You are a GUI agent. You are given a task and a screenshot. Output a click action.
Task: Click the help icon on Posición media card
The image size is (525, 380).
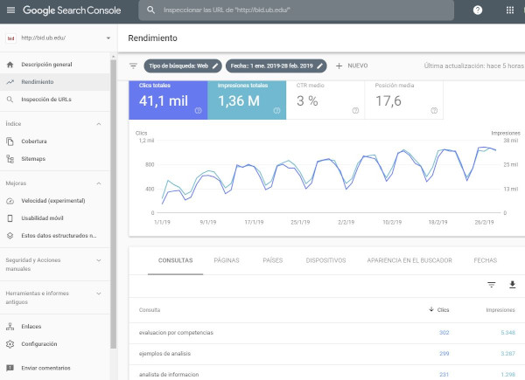(x=434, y=111)
